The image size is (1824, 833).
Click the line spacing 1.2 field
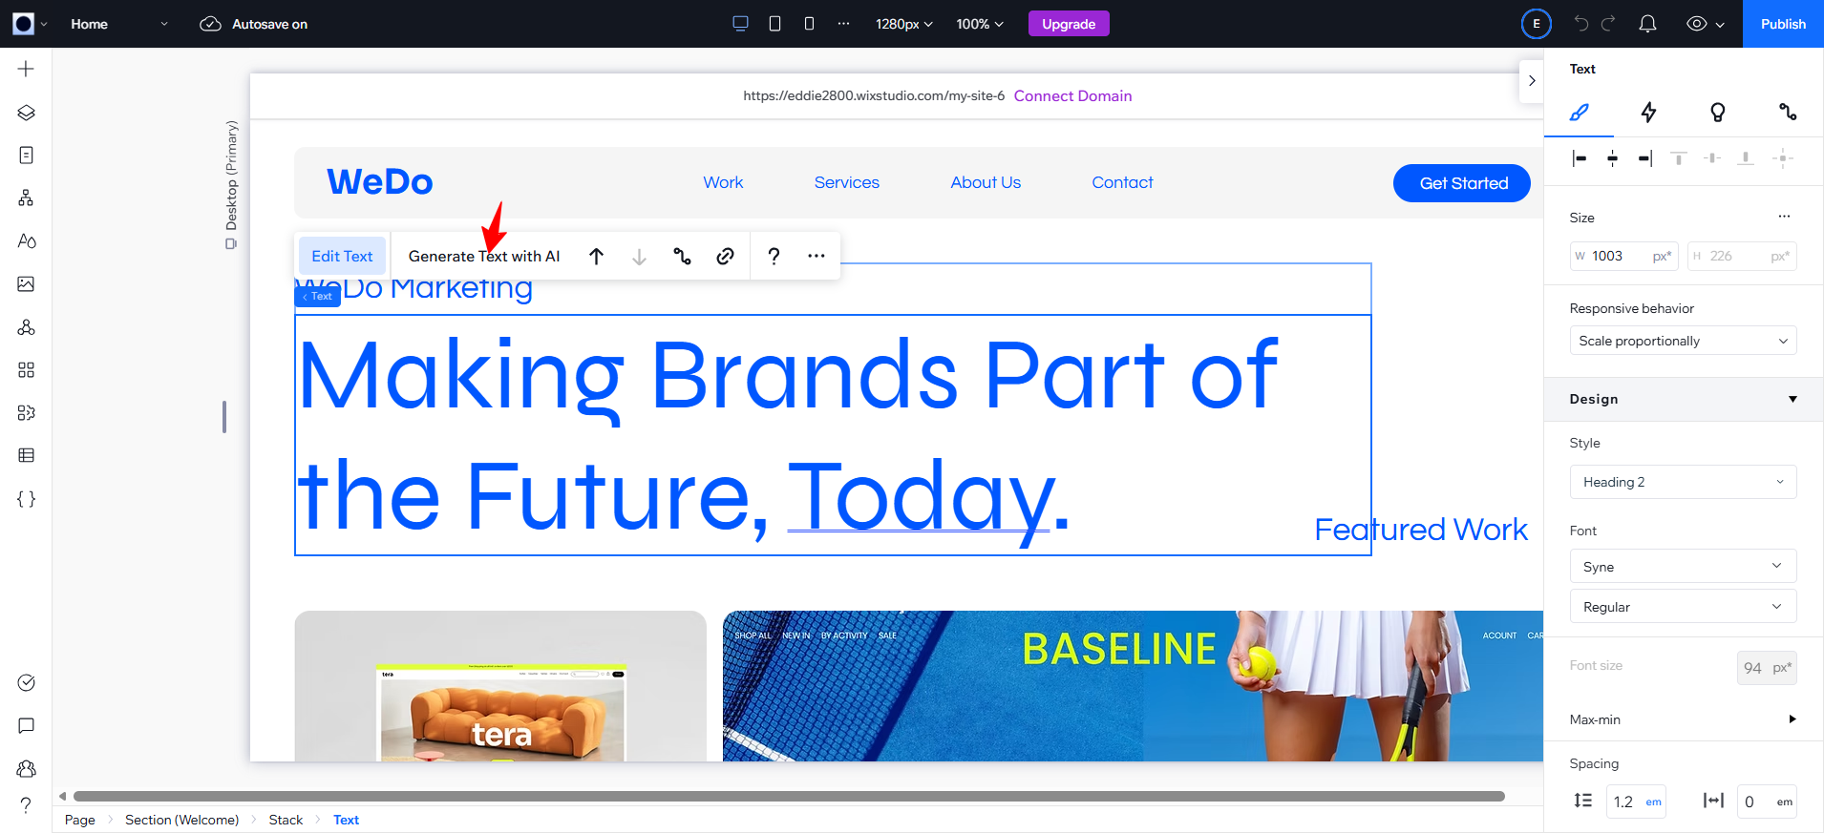[1636, 802]
